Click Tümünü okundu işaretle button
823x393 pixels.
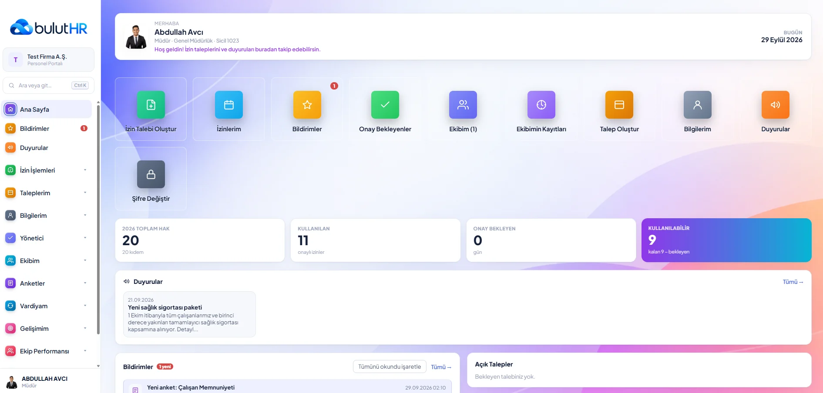(390, 366)
